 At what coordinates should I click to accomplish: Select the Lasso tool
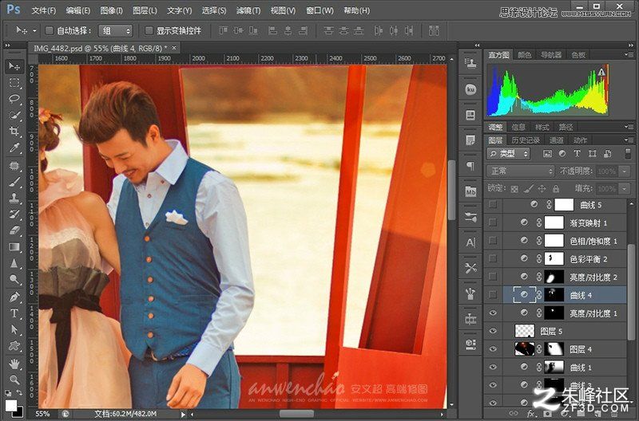(x=14, y=99)
